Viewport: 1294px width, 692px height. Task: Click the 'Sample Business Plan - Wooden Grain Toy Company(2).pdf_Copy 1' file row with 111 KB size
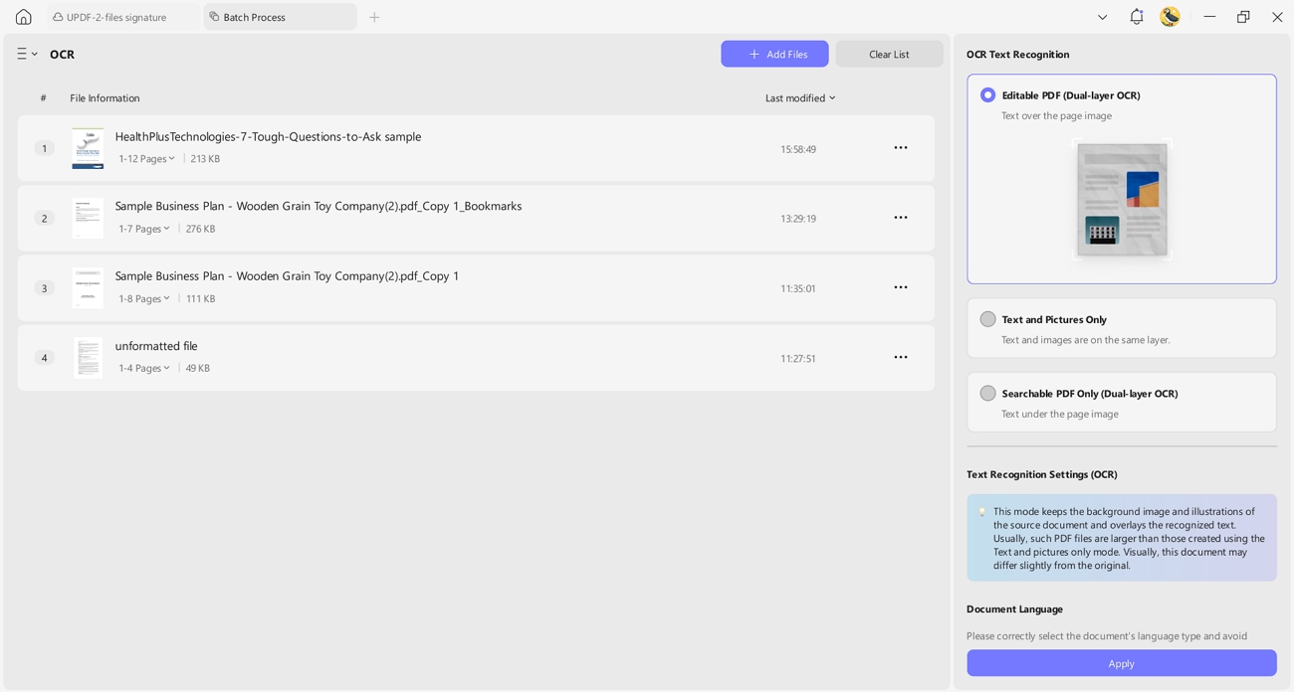click(476, 288)
